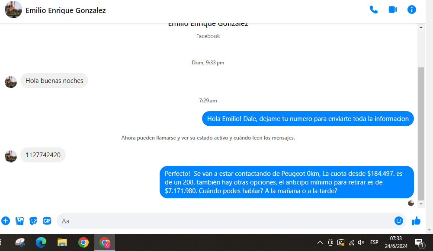
Task: Open Microsoft Edge from taskbar
Action: point(41,242)
